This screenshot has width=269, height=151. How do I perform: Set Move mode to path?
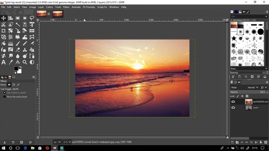point(18,85)
